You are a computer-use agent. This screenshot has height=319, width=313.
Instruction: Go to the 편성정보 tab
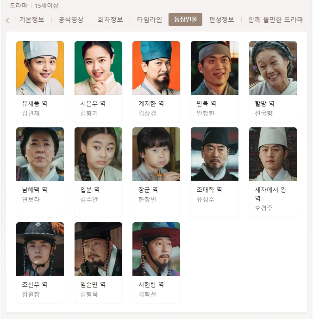222,19
